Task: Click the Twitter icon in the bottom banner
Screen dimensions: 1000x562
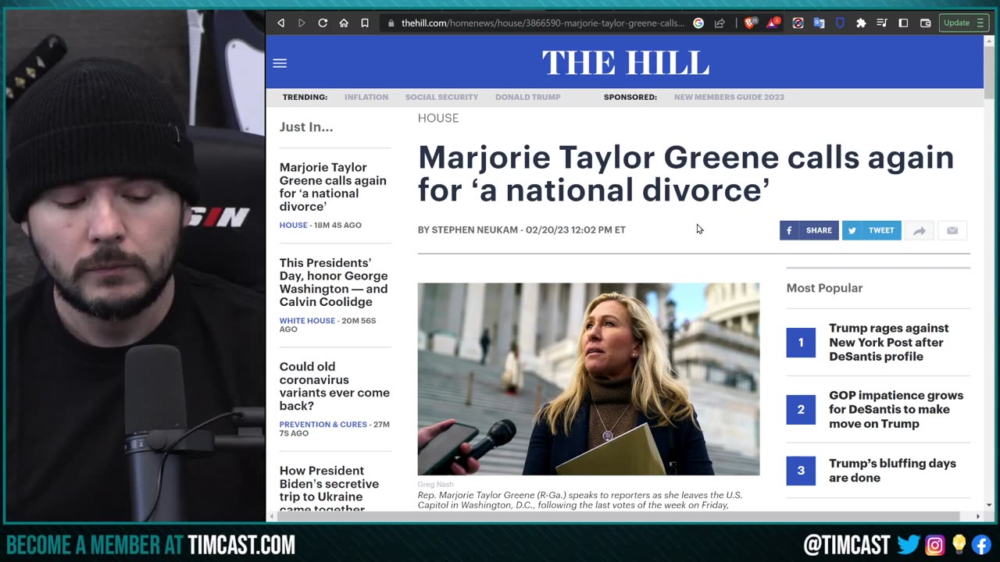Action: (x=908, y=544)
